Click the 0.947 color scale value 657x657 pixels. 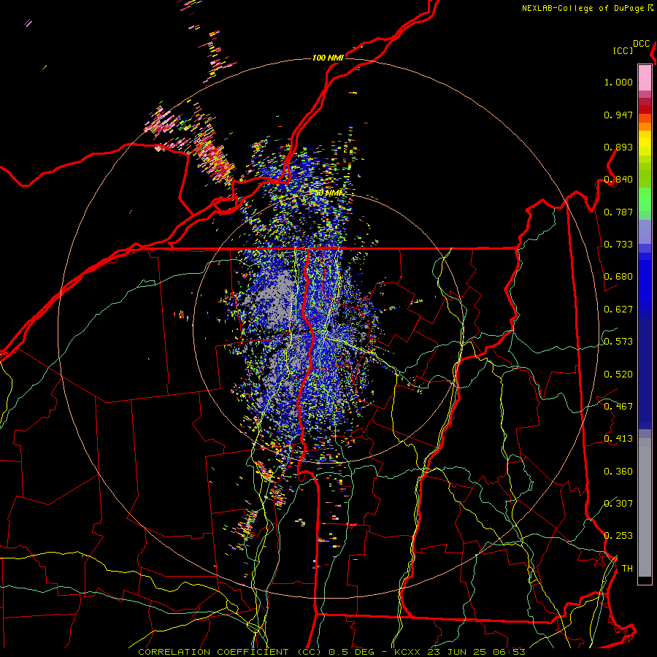(x=618, y=115)
